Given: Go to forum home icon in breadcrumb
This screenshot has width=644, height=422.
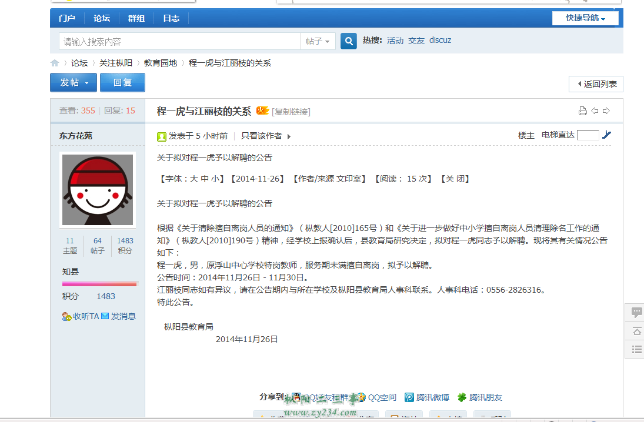Looking at the screenshot, I should tap(55, 63).
